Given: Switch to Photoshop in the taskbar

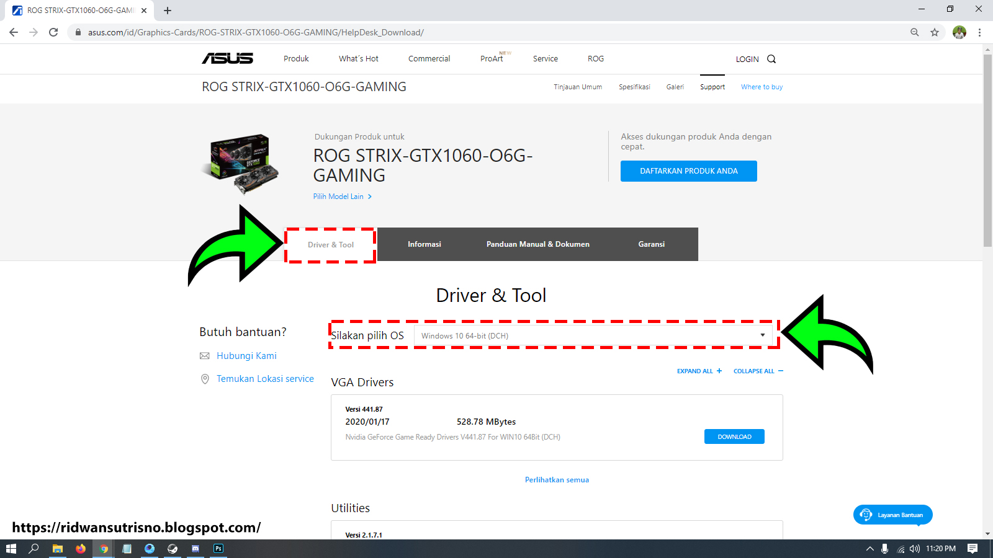Looking at the screenshot, I should pyautogui.click(x=218, y=549).
